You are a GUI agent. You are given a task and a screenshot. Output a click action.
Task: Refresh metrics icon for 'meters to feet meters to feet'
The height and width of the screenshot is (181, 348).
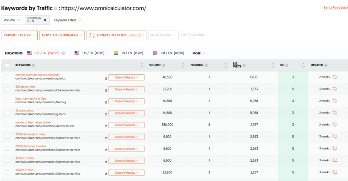334,125
